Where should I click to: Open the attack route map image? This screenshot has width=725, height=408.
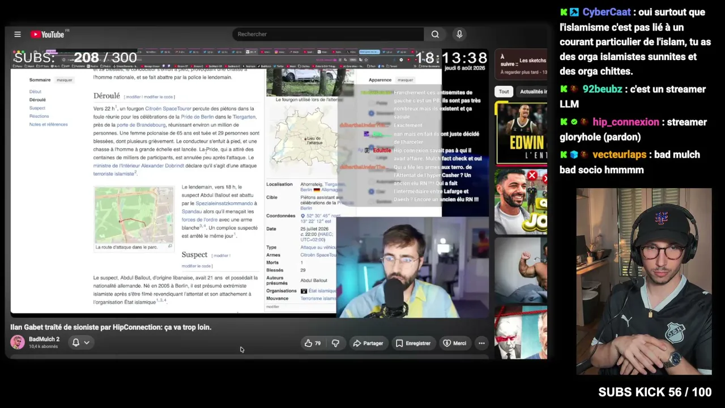[x=134, y=215]
